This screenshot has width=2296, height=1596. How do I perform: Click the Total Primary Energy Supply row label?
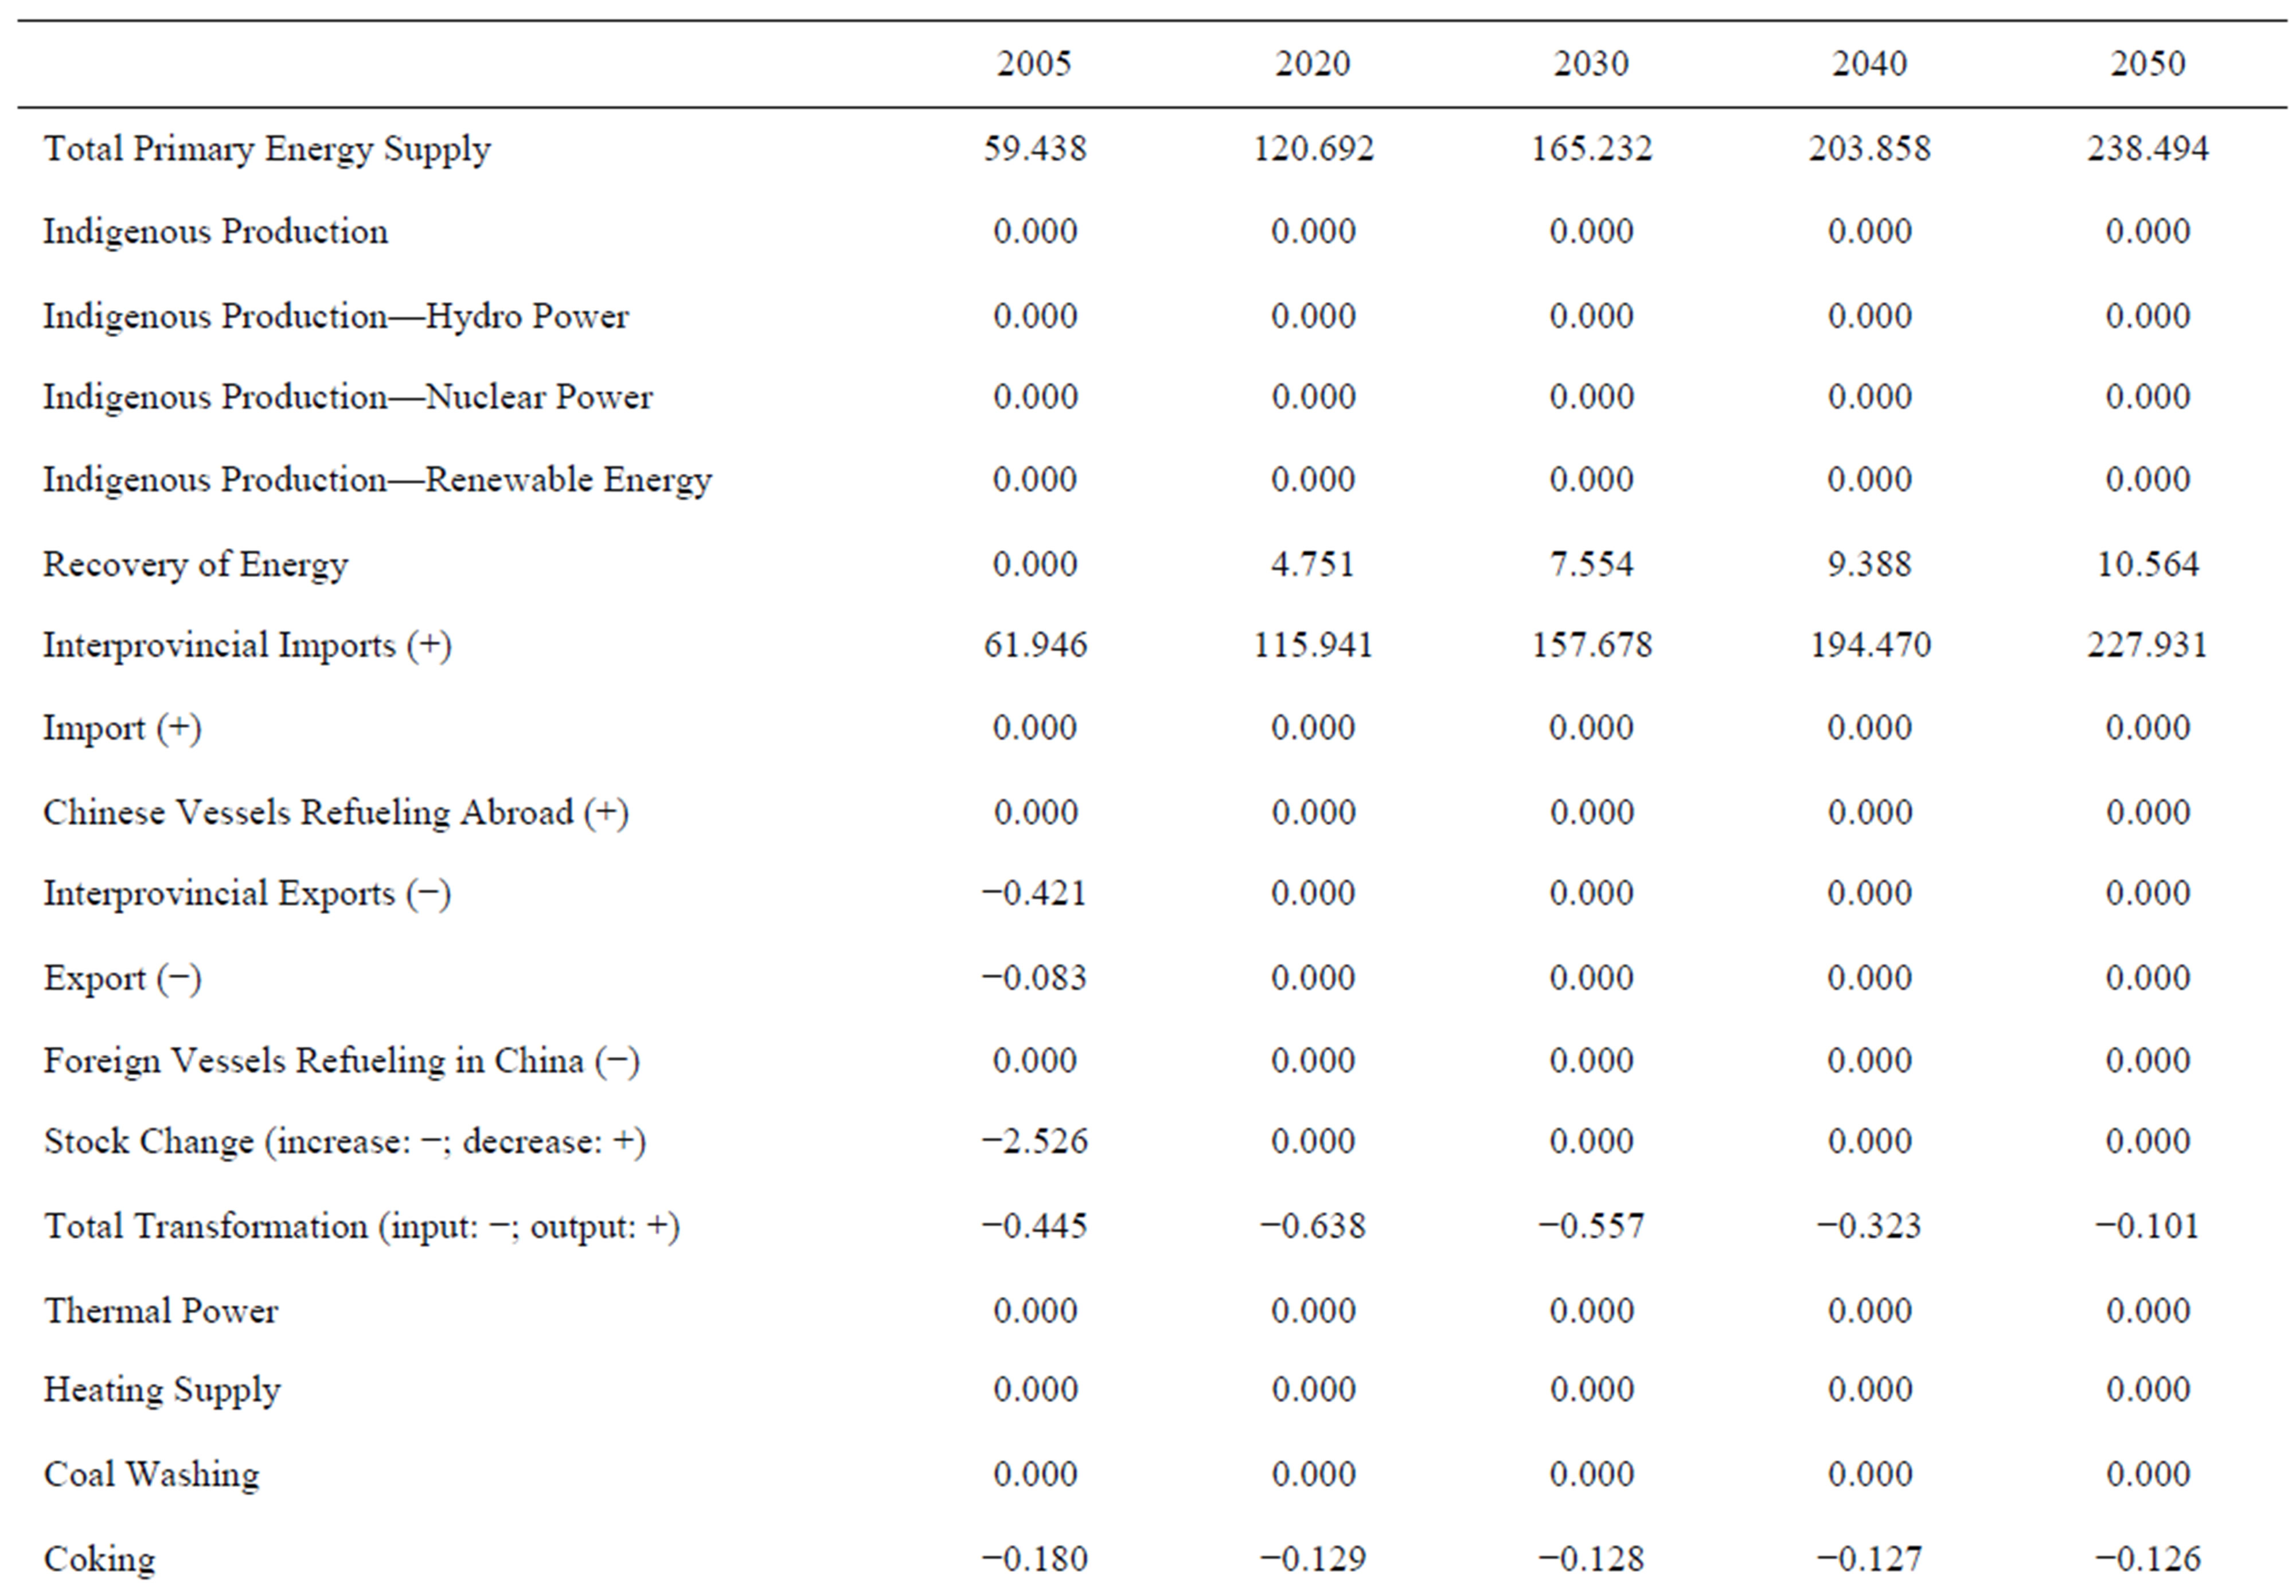[267, 150]
